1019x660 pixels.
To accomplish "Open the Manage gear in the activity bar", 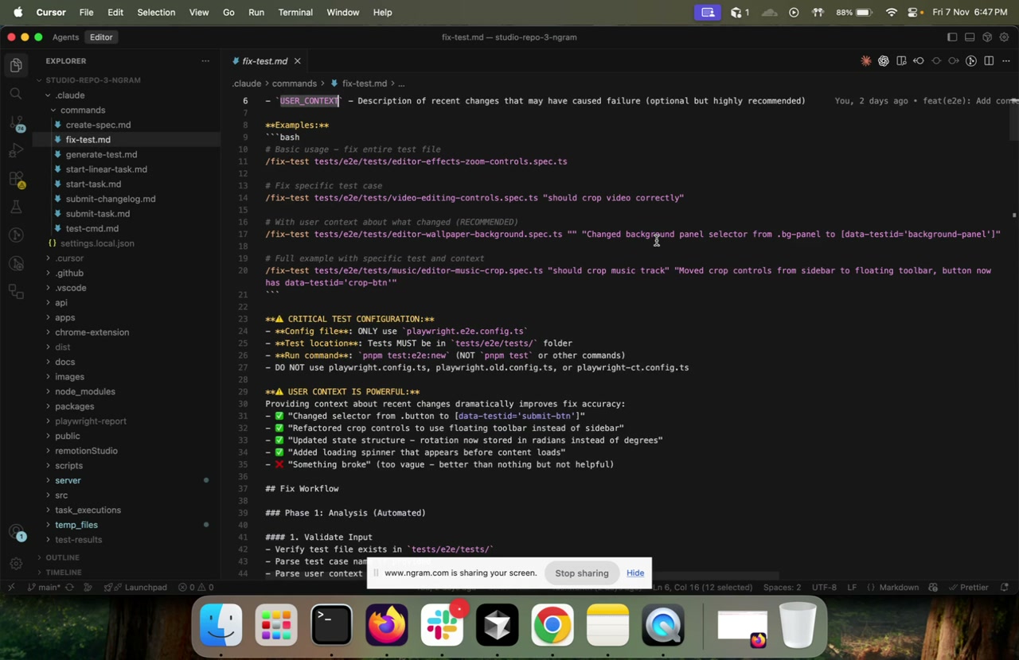I will pos(16,563).
